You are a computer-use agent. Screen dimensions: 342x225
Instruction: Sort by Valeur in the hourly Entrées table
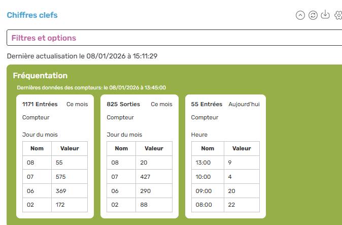pos(242,148)
